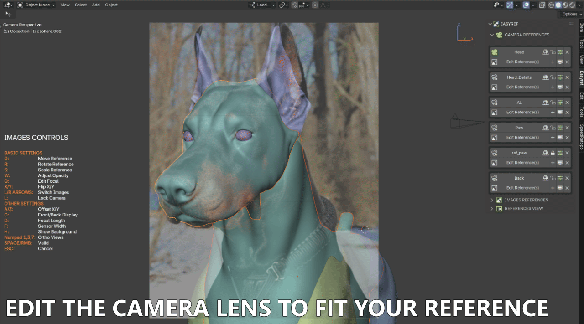The height and width of the screenshot is (324, 584).
Task: Switch to wireframe viewport shading
Action: click(x=551, y=5)
